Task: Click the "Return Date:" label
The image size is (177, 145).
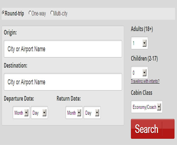Action: 68,99
